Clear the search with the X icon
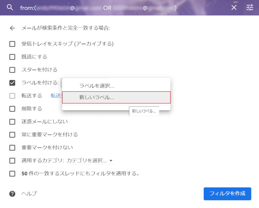The height and width of the screenshot is (208, 259). click(x=234, y=8)
